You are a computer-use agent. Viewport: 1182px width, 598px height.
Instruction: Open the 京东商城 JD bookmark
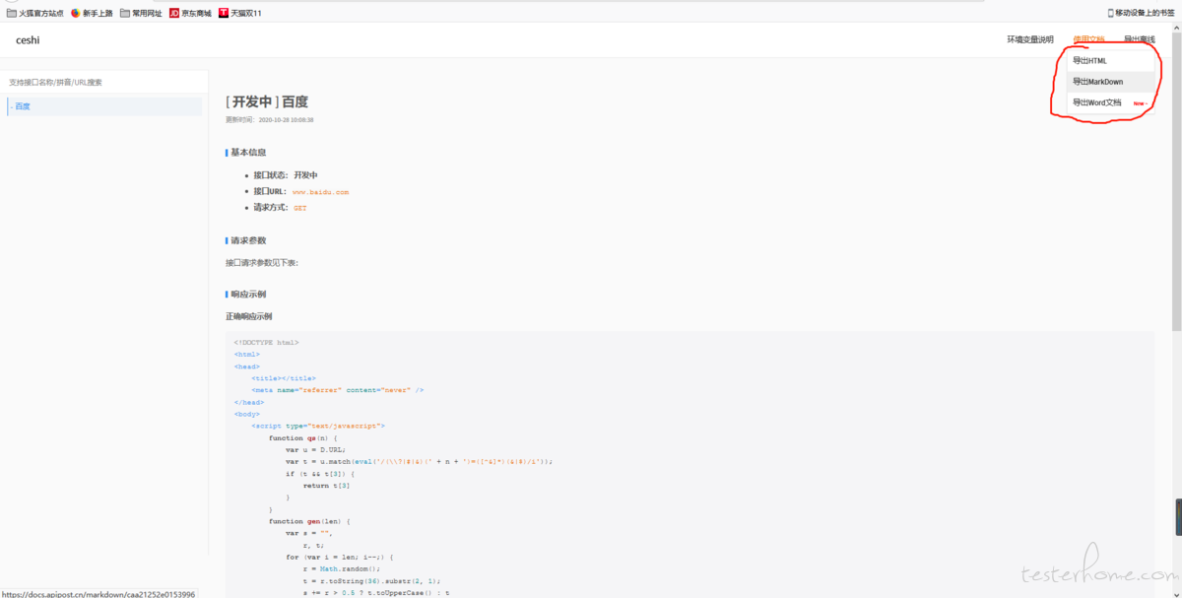[190, 13]
